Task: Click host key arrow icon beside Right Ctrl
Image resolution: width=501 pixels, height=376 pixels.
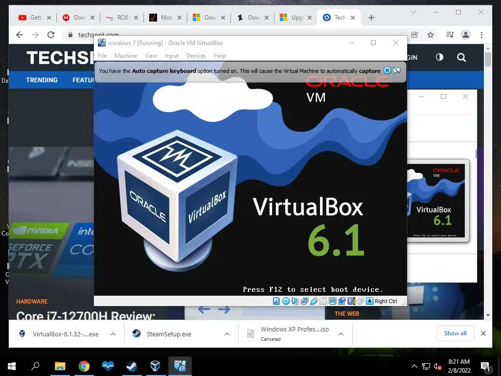Action: click(x=370, y=301)
